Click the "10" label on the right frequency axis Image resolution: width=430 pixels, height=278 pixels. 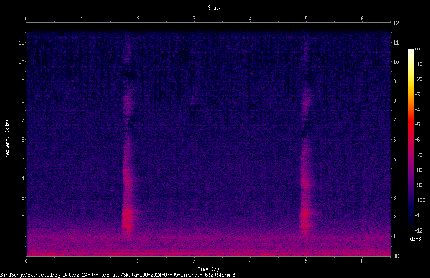point(396,62)
